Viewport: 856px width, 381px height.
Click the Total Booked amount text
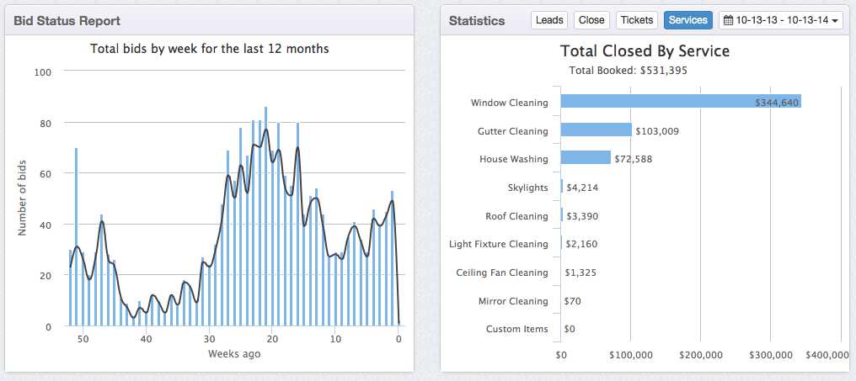point(628,70)
